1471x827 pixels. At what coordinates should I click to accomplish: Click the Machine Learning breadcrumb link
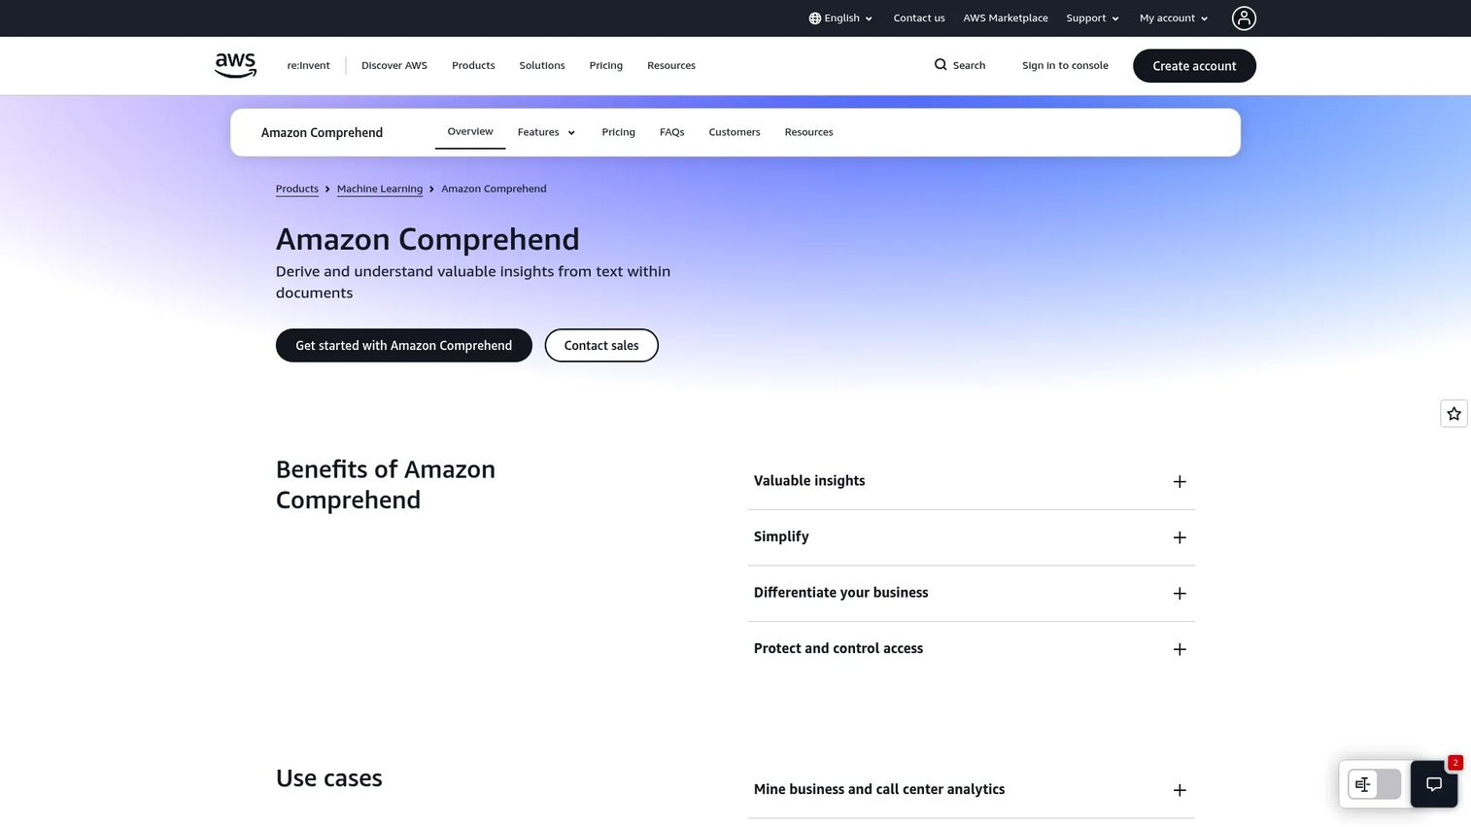pyautogui.click(x=380, y=190)
